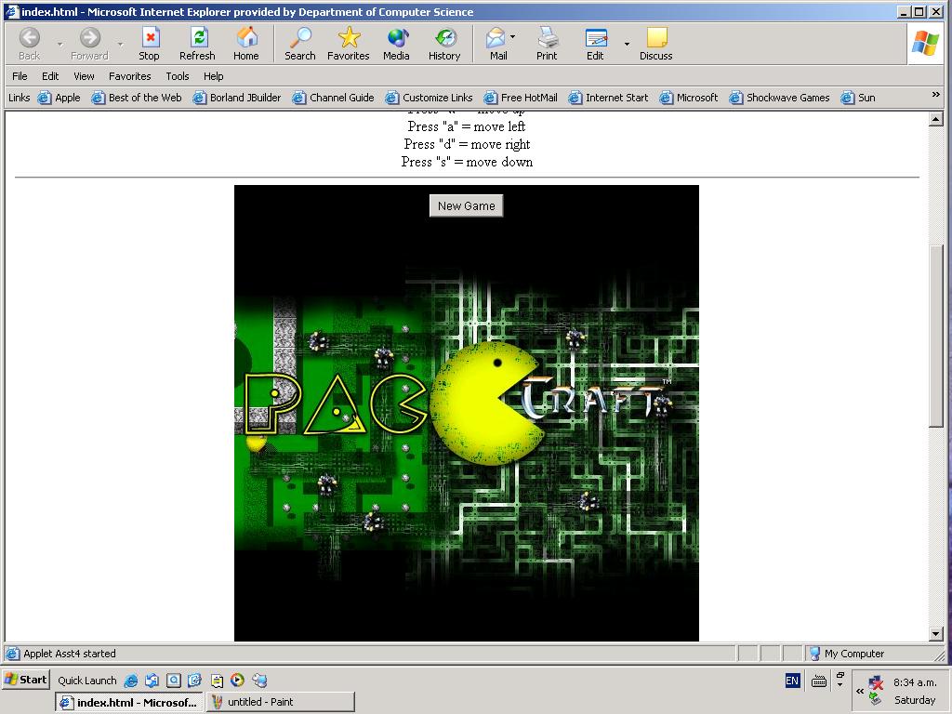The height and width of the screenshot is (714, 952).
Task: Click the greyed Back arrow icon
Action: click(29, 37)
